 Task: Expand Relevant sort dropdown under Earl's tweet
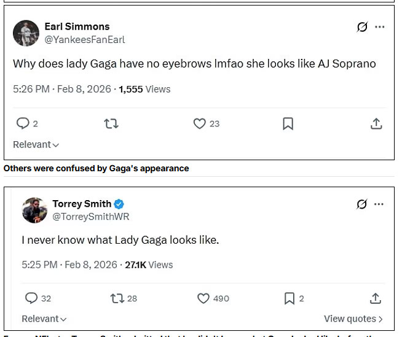[x=36, y=145]
